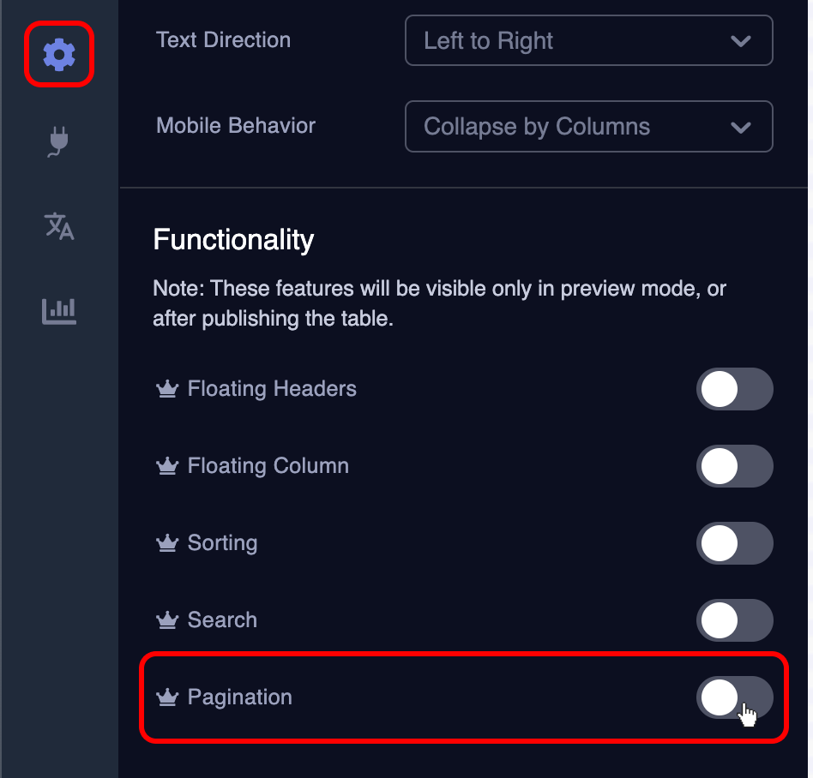Click the crown icon beside Pagination
The height and width of the screenshot is (778, 813).
(x=166, y=698)
